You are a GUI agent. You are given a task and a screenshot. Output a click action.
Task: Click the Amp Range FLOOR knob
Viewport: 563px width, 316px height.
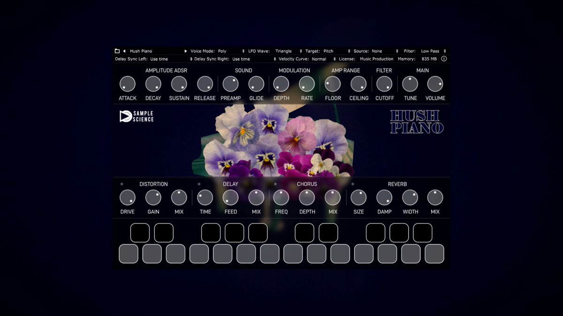(333, 84)
